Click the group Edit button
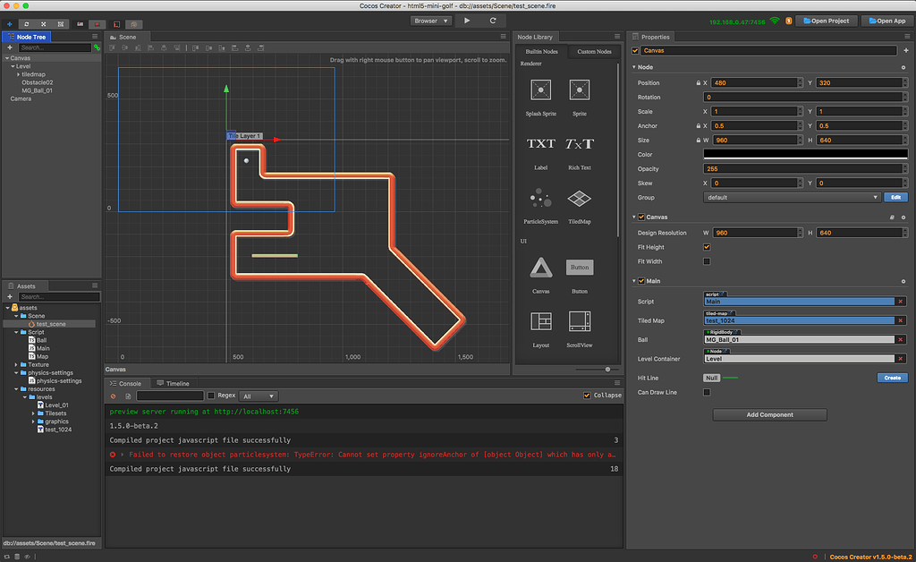Viewport: 916px width, 562px height. (x=895, y=198)
